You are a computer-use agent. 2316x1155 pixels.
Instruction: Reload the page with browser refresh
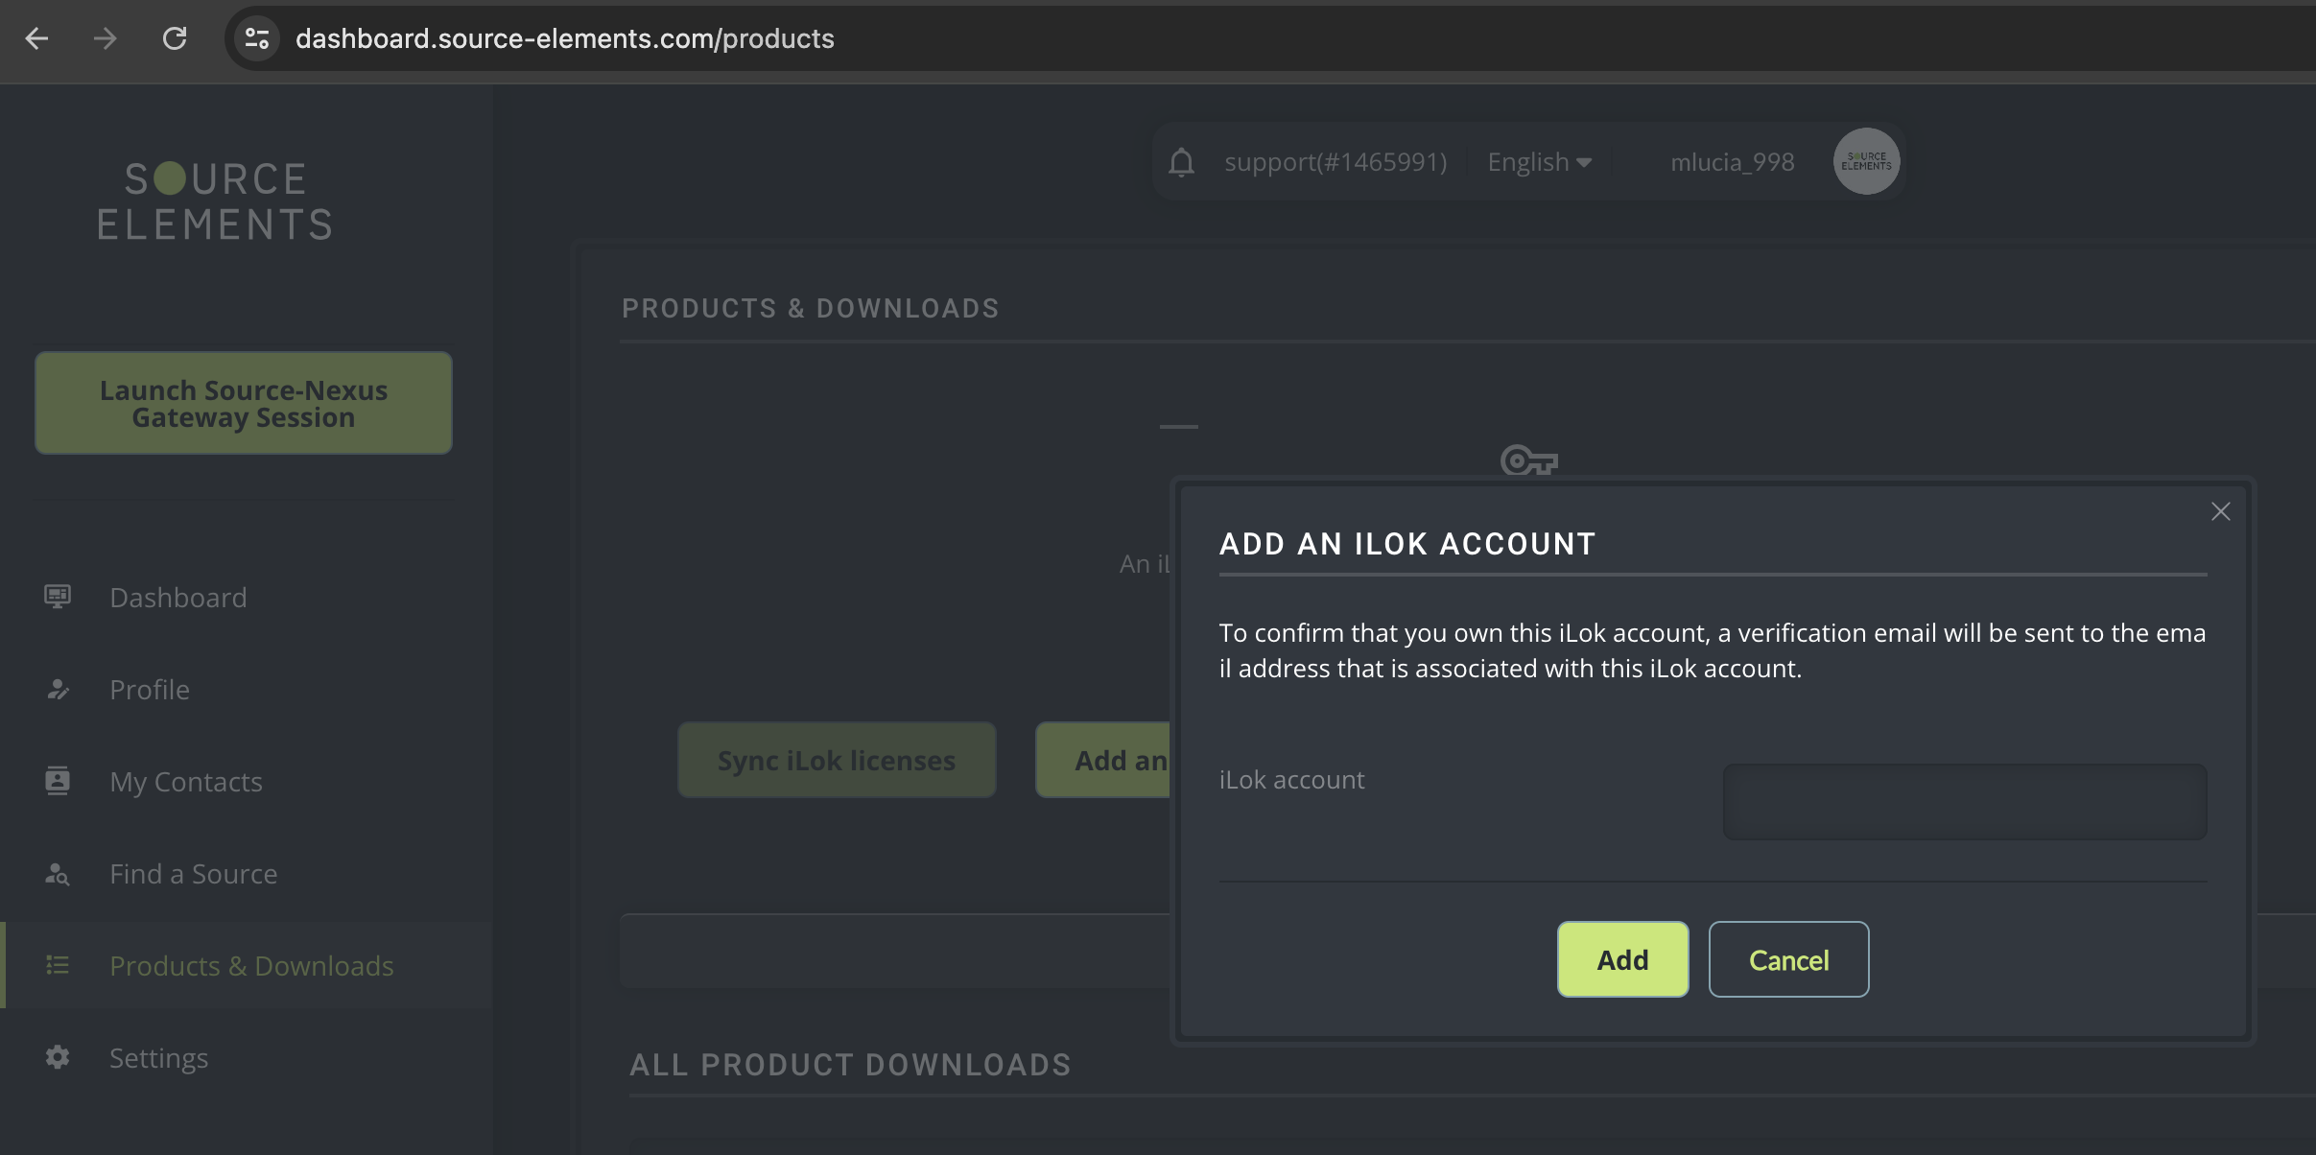pyautogui.click(x=175, y=38)
